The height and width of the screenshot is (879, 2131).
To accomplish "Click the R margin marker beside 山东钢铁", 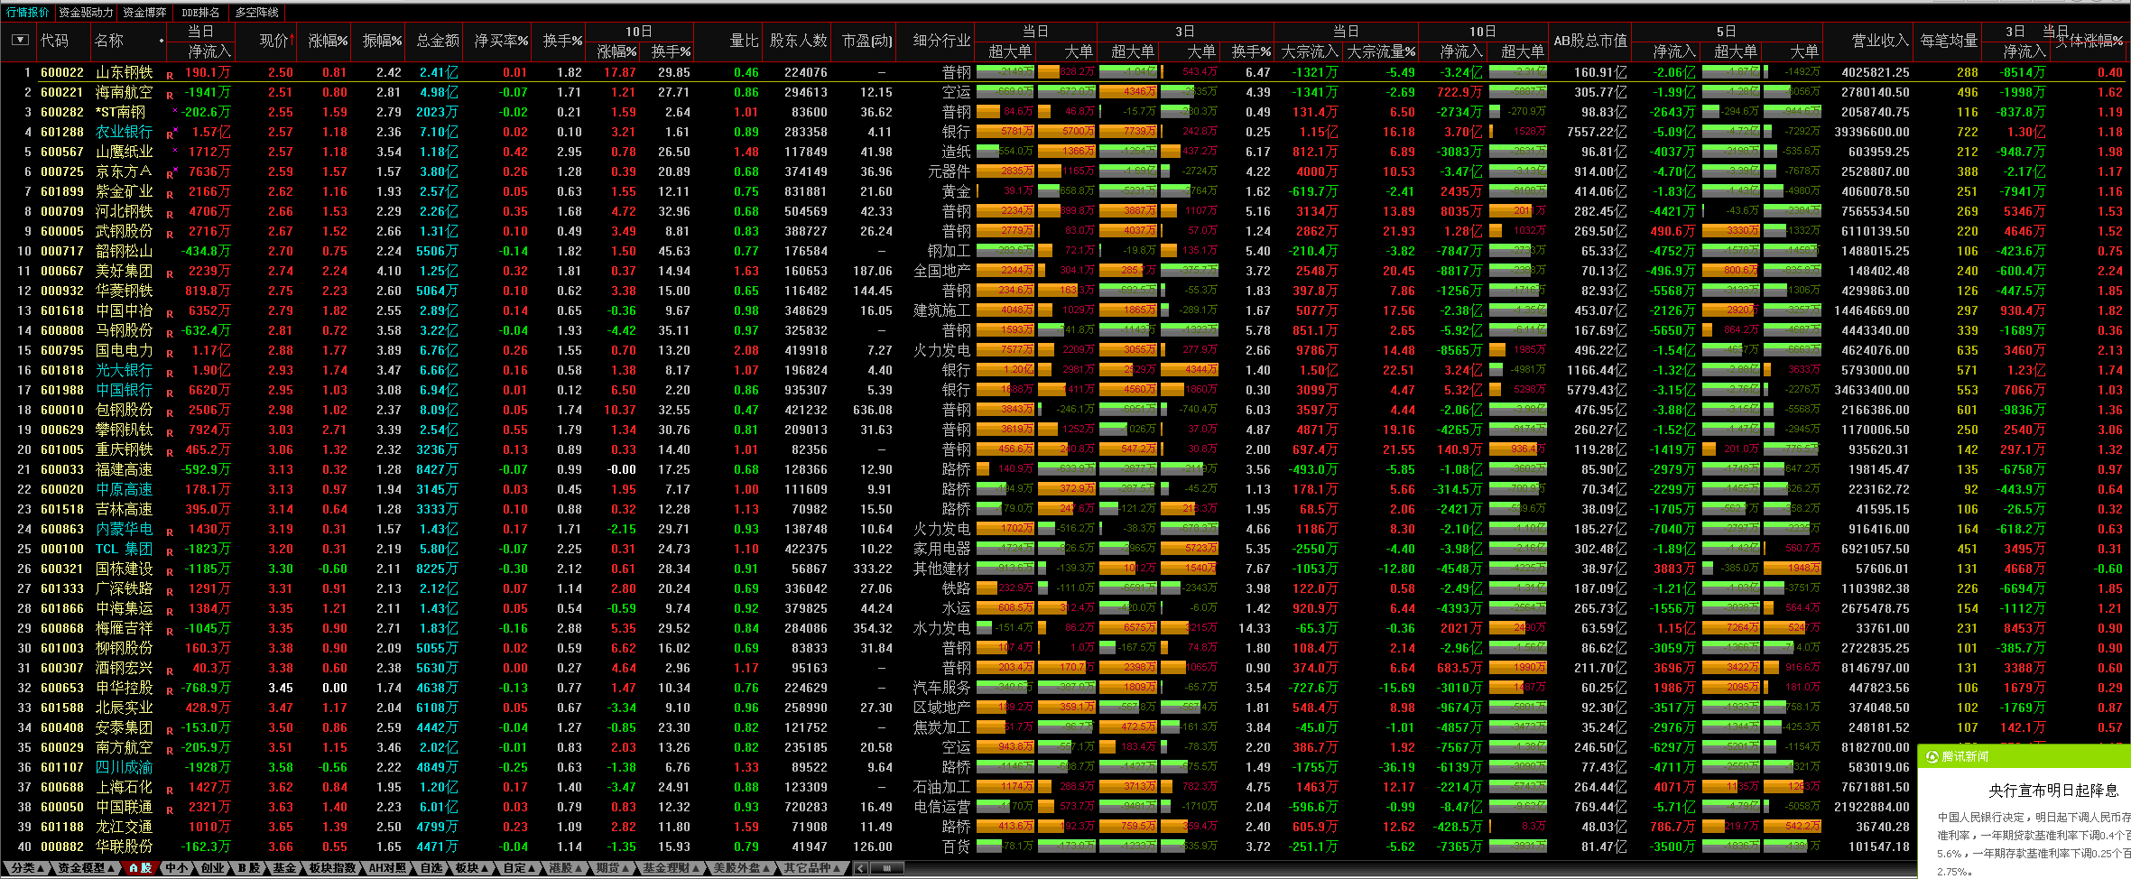I will click(170, 75).
